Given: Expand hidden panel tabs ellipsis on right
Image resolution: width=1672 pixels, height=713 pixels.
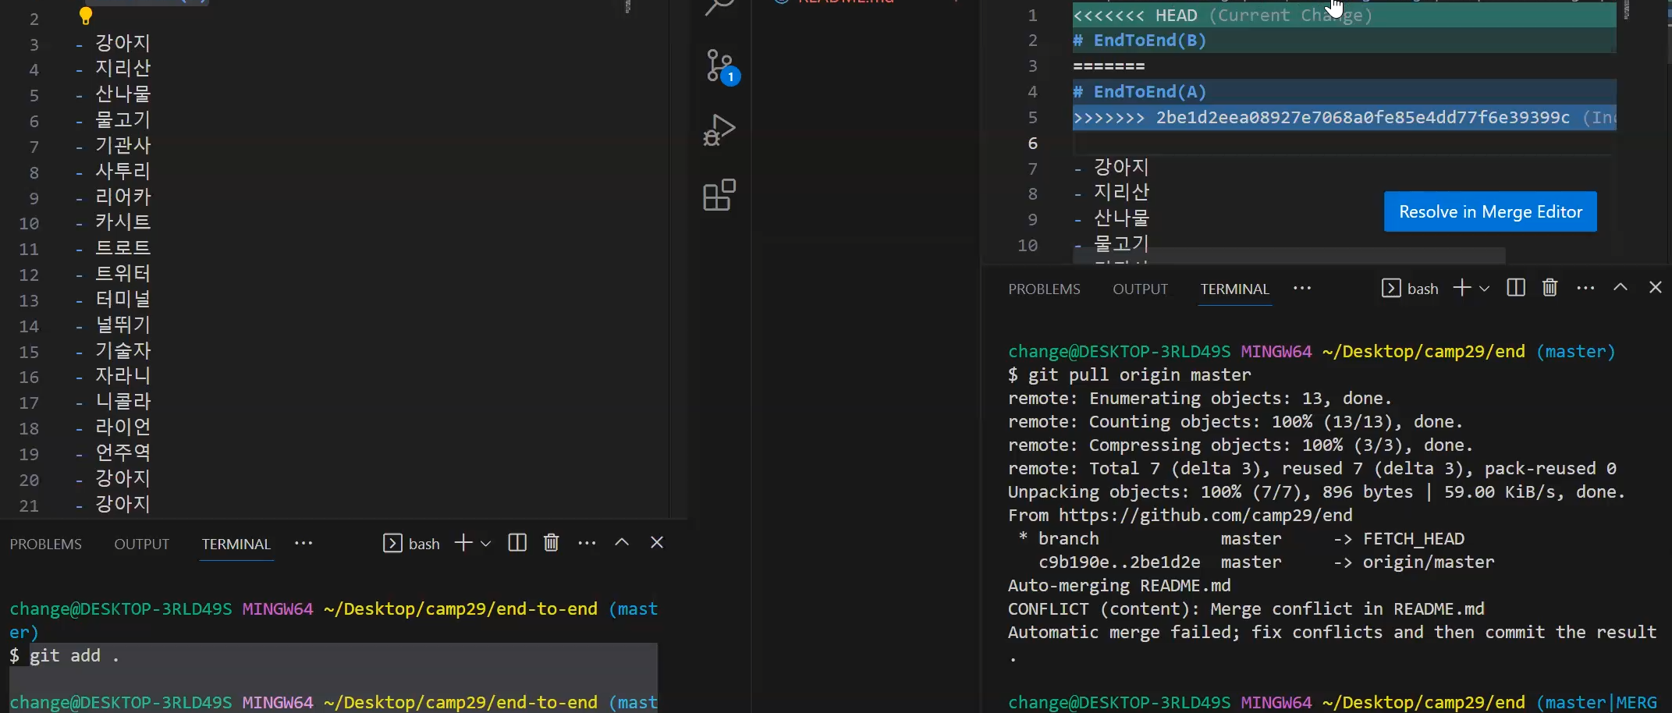Looking at the screenshot, I should tap(1302, 288).
